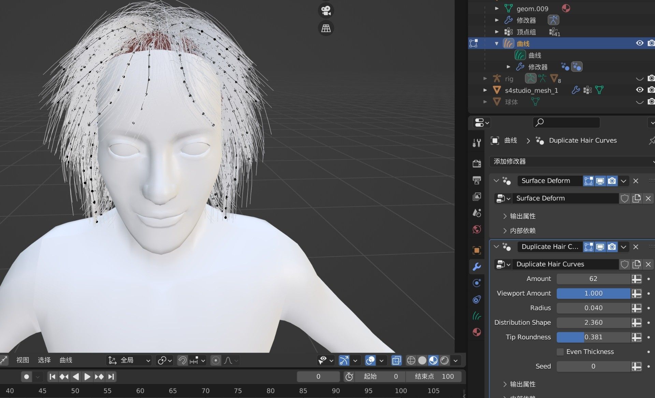Screen dimensions: 655x398
Task: Open the Scene properties tab
Action: (x=477, y=213)
